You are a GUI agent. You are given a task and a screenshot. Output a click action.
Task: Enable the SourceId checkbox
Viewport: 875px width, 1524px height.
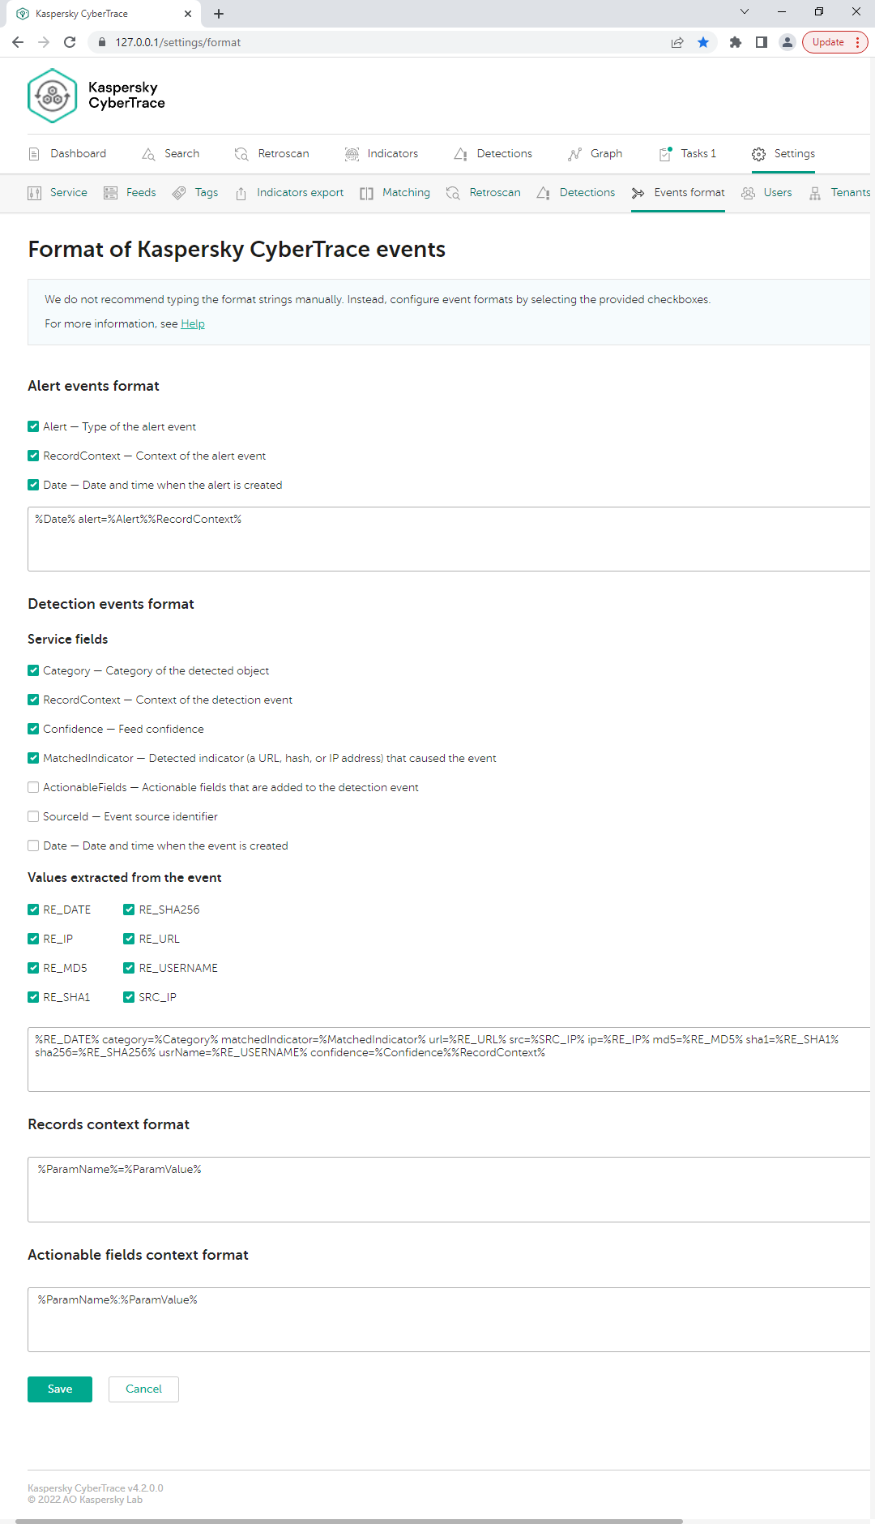(x=33, y=816)
